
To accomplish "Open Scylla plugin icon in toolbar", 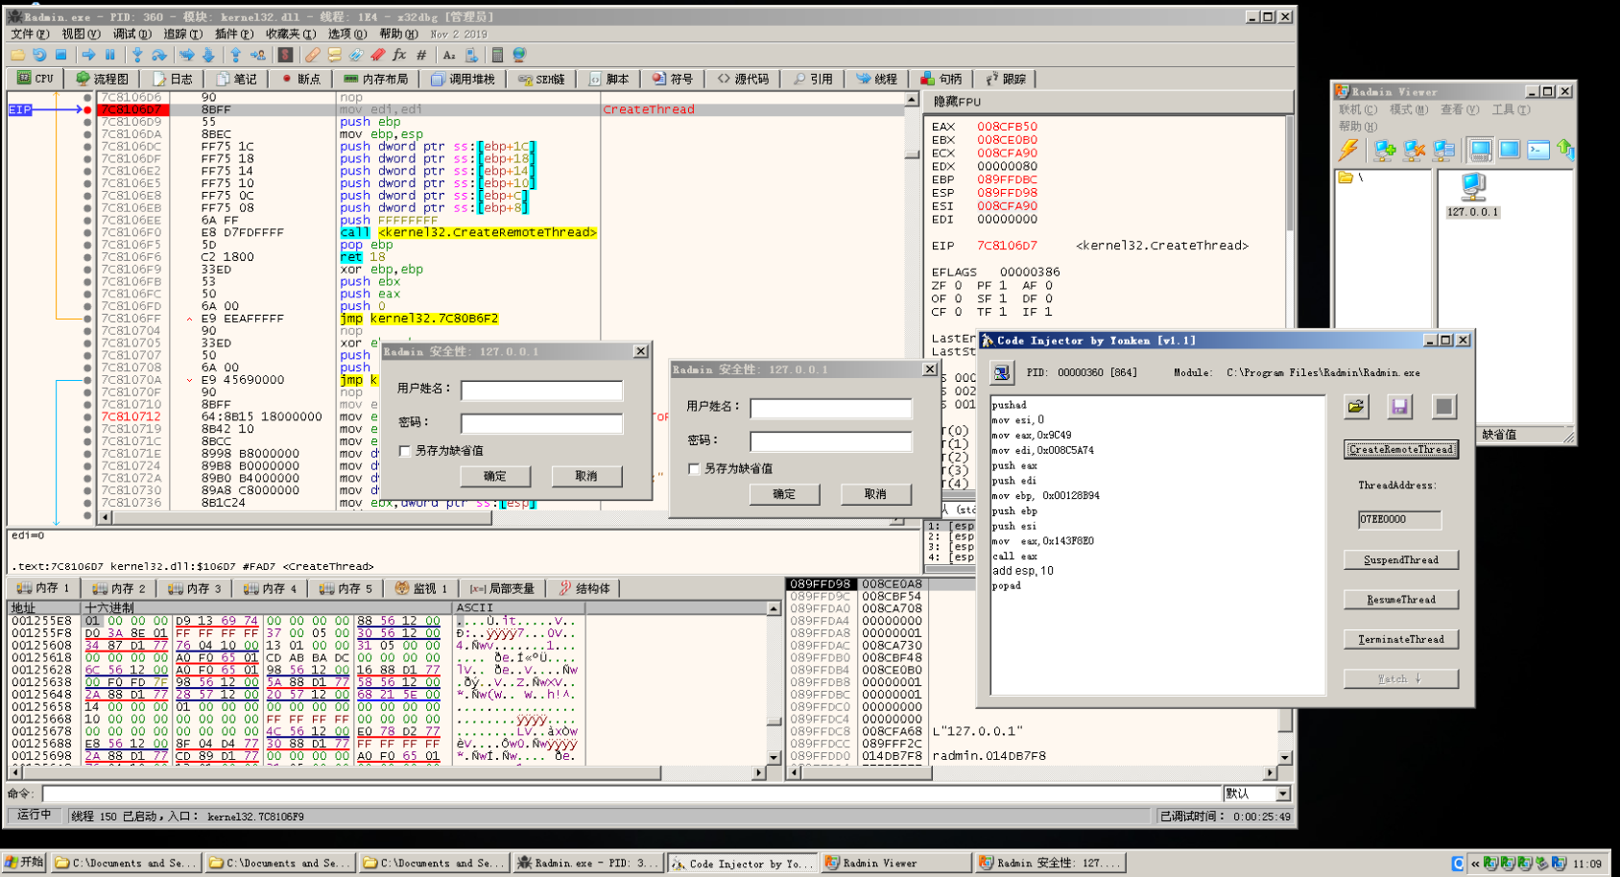I will (285, 55).
